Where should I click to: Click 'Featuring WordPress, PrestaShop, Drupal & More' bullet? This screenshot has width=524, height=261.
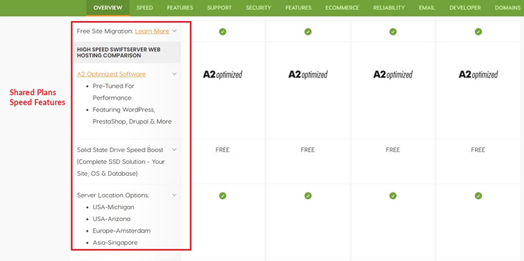pyautogui.click(x=132, y=115)
